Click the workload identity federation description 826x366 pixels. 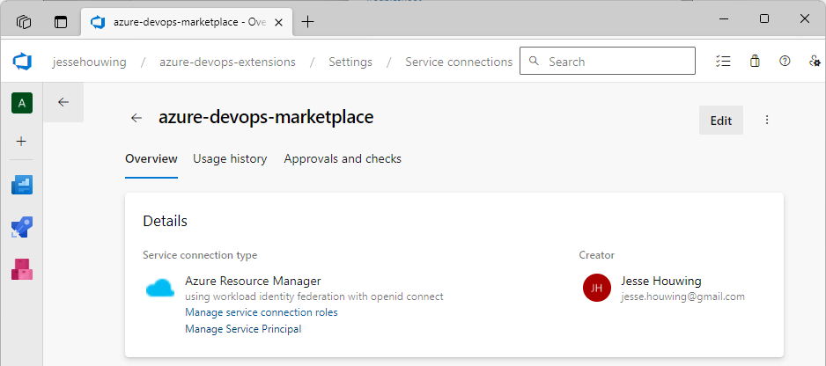pos(314,296)
